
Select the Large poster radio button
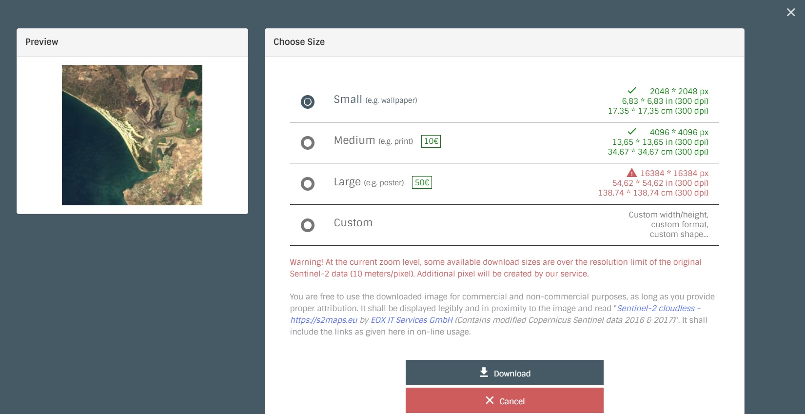307,184
